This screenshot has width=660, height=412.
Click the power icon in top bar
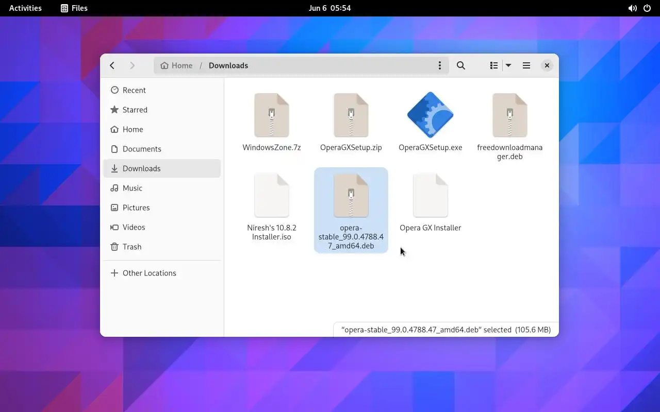click(x=647, y=8)
